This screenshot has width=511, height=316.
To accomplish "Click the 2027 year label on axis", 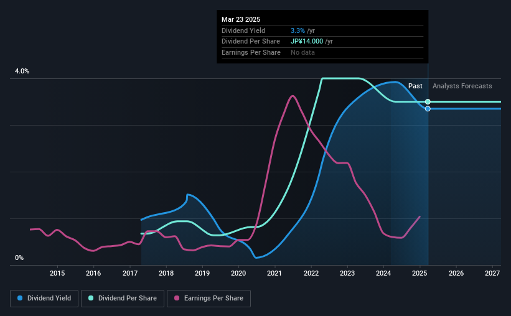I will point(492,273).
